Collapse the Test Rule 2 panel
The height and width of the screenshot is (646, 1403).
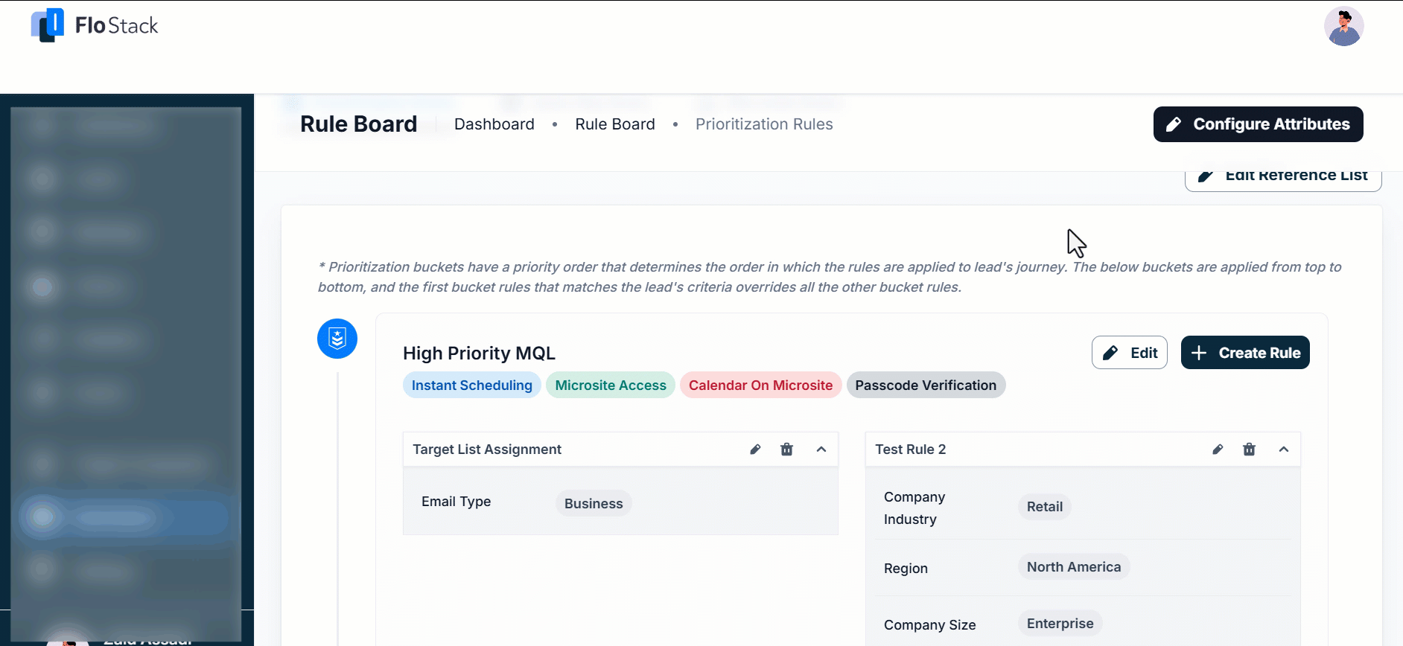tap(1284, 450)
